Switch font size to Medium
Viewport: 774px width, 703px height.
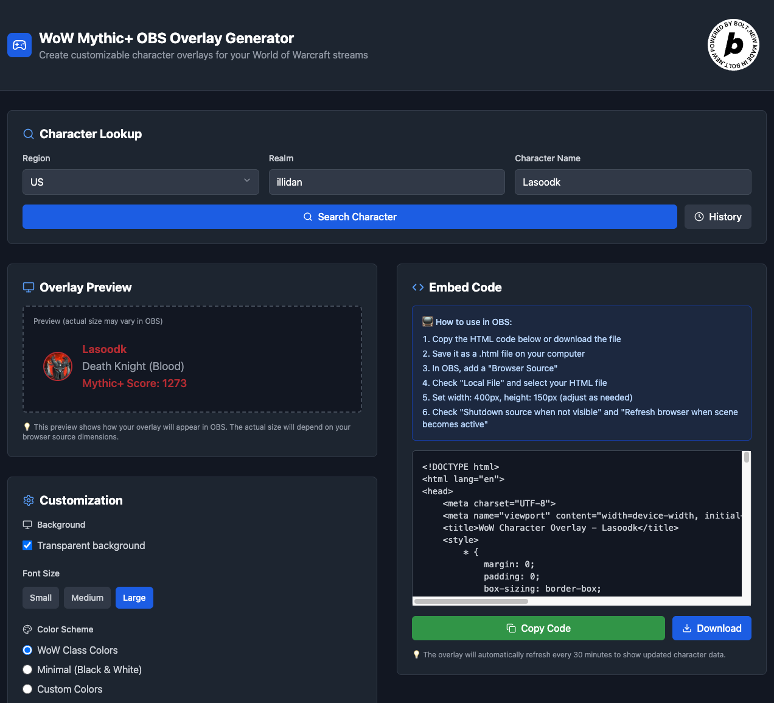[87, 598]
